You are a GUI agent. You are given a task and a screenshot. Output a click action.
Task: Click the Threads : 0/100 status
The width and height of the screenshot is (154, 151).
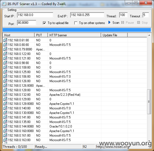click(15, 147)
